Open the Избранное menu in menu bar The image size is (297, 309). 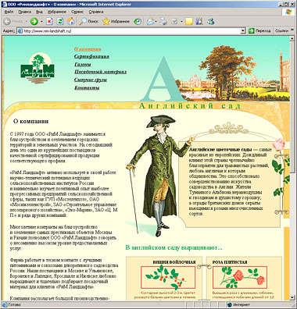click(57, 12)
